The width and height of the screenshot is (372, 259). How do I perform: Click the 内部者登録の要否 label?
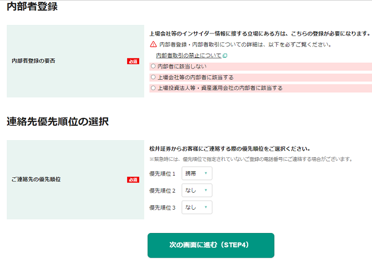33,61
